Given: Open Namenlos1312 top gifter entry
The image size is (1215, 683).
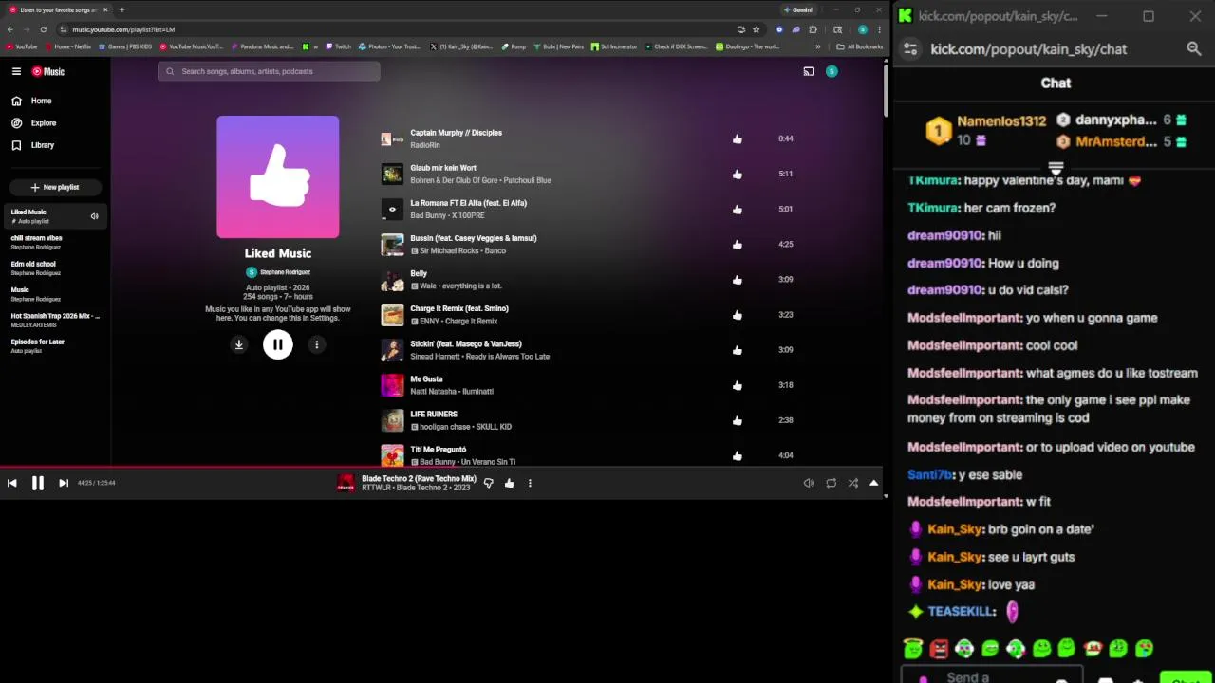Looking at the screenshot, I should point(987,130).
